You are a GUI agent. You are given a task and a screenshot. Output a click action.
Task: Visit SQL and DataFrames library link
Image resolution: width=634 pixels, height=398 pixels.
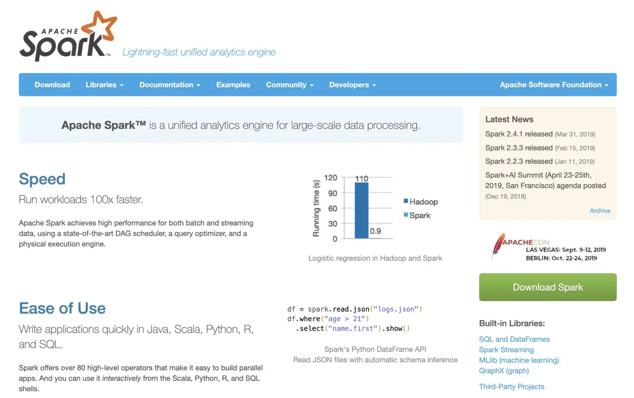coord(514,339)
